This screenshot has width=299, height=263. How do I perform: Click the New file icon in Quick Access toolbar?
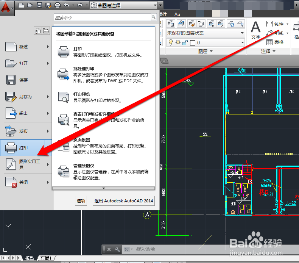pos(21,5)
